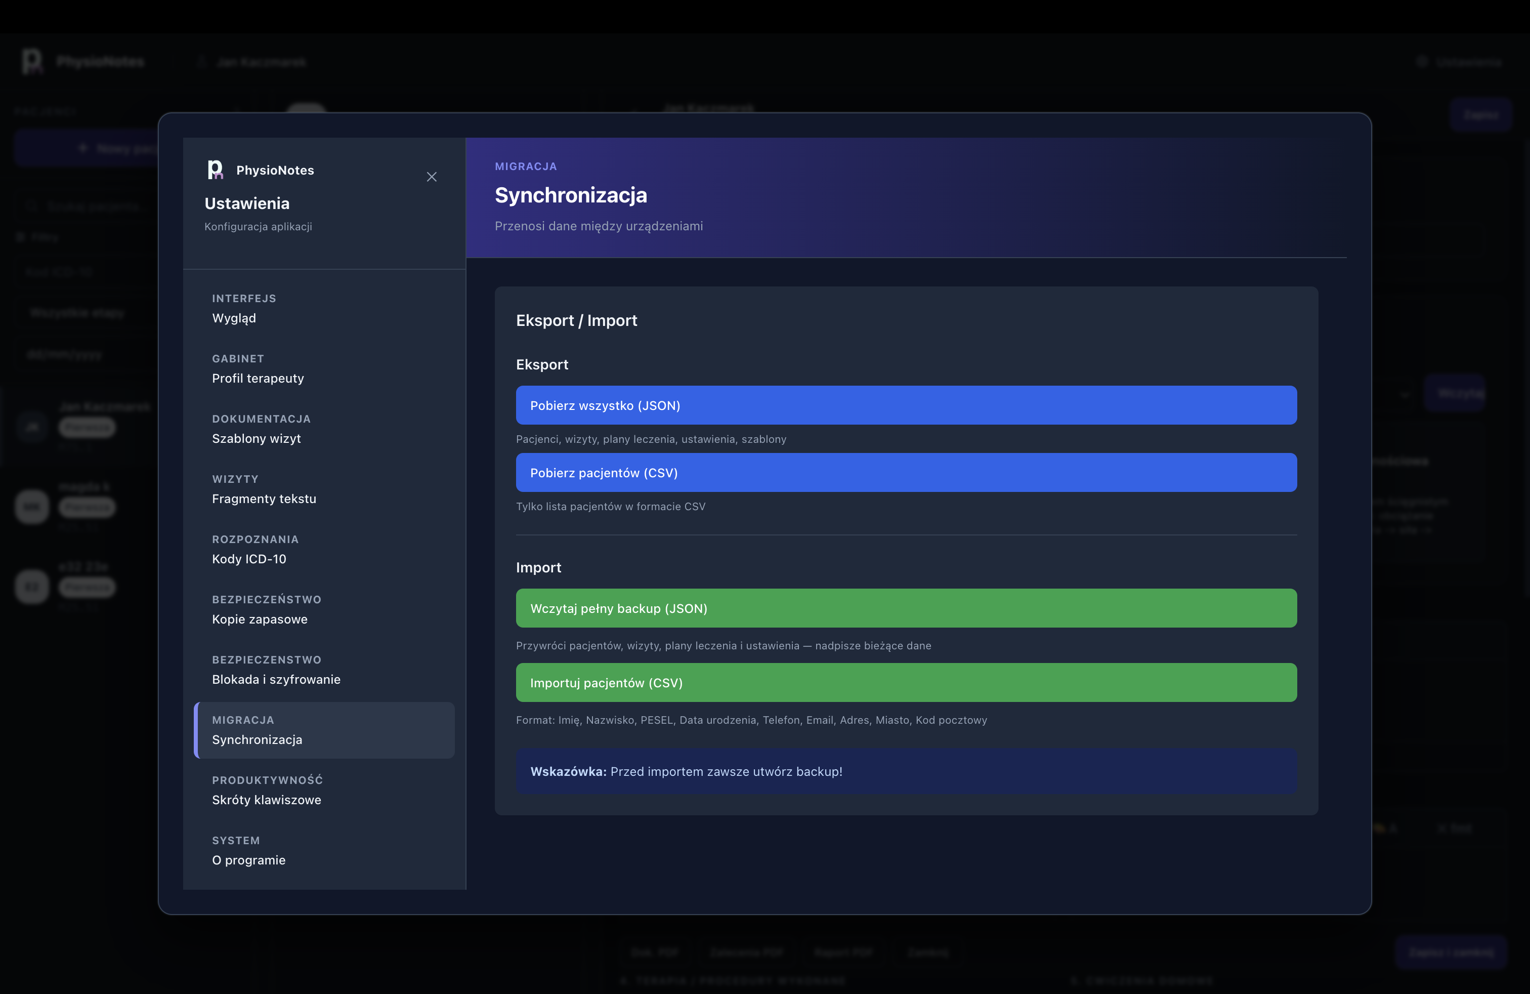Click the Import section heading
The height and width of the screenshot is (994, 1530).
point(539,568)
